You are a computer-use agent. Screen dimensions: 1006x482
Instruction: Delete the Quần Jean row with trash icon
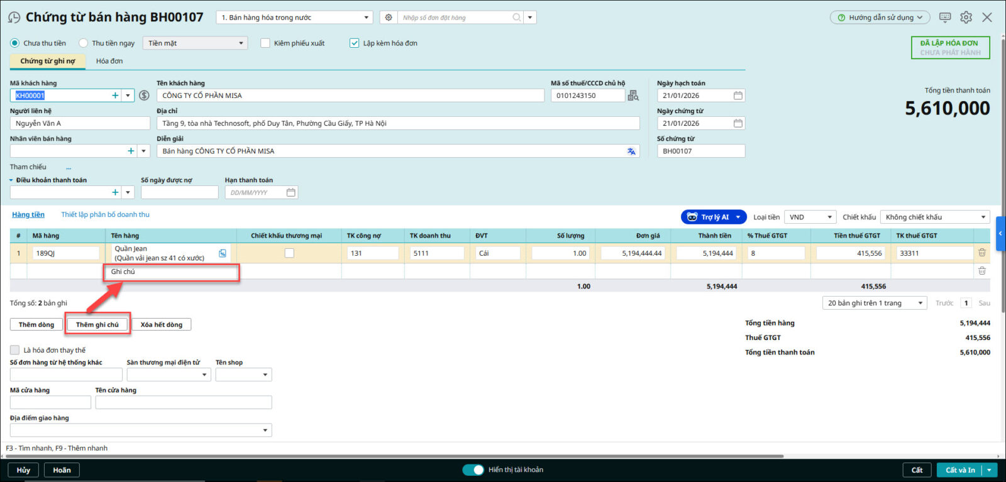pyautogui.click(x=981, y=253)
